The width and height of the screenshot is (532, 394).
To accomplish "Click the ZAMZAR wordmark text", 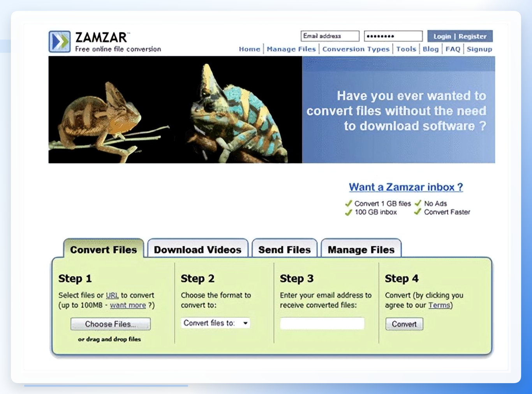I will [101, 37].
